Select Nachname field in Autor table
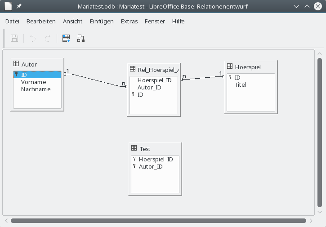The height and width of the screenshot is (227, 326). 37,89
